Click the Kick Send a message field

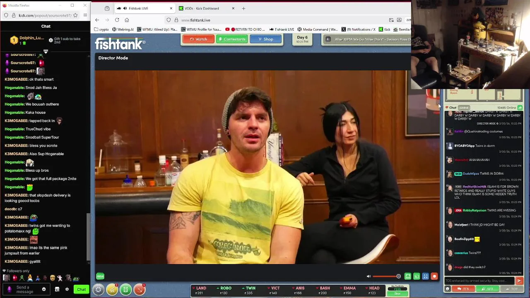point(27,289)
